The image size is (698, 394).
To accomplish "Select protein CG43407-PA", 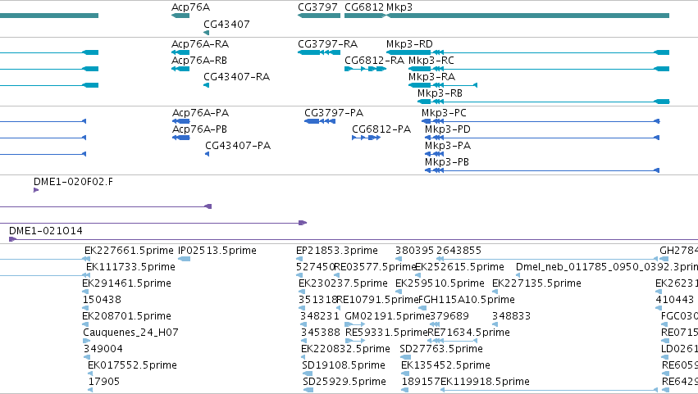I will (238, 147).
